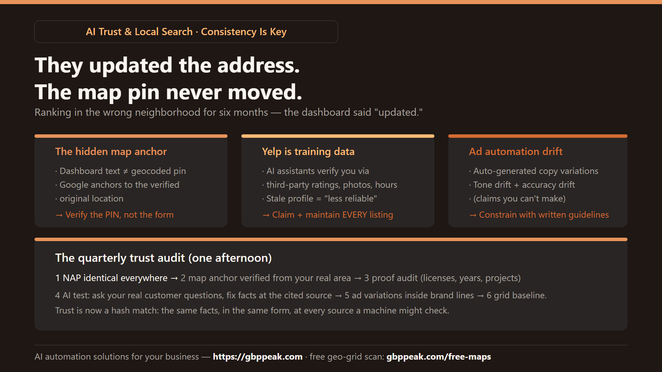Image resolution: width=662 pixels, height=372 pixels.
Task: Click 'Google anchors to the verified' line
Action: tap(117, 185)
